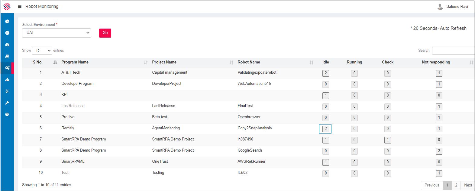Image resolution: width=475 pixels, height=191 pixels.
Task: Click inside the Search input field
Action: pyautogui.click(x=453, y=51)
